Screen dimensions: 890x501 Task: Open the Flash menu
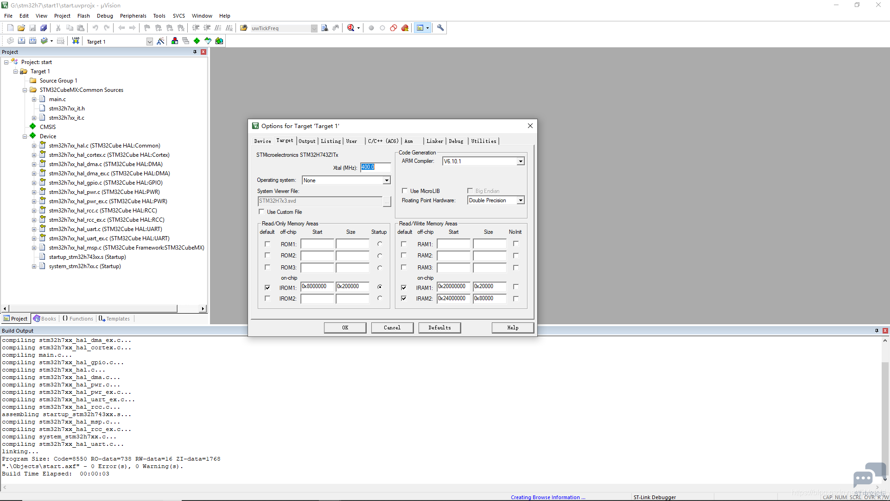tap(83, 16)
